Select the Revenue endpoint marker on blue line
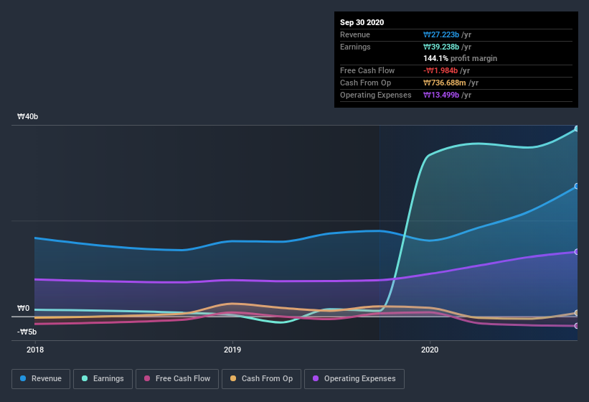This screenshot has height=402, width=589. (577, 187)
